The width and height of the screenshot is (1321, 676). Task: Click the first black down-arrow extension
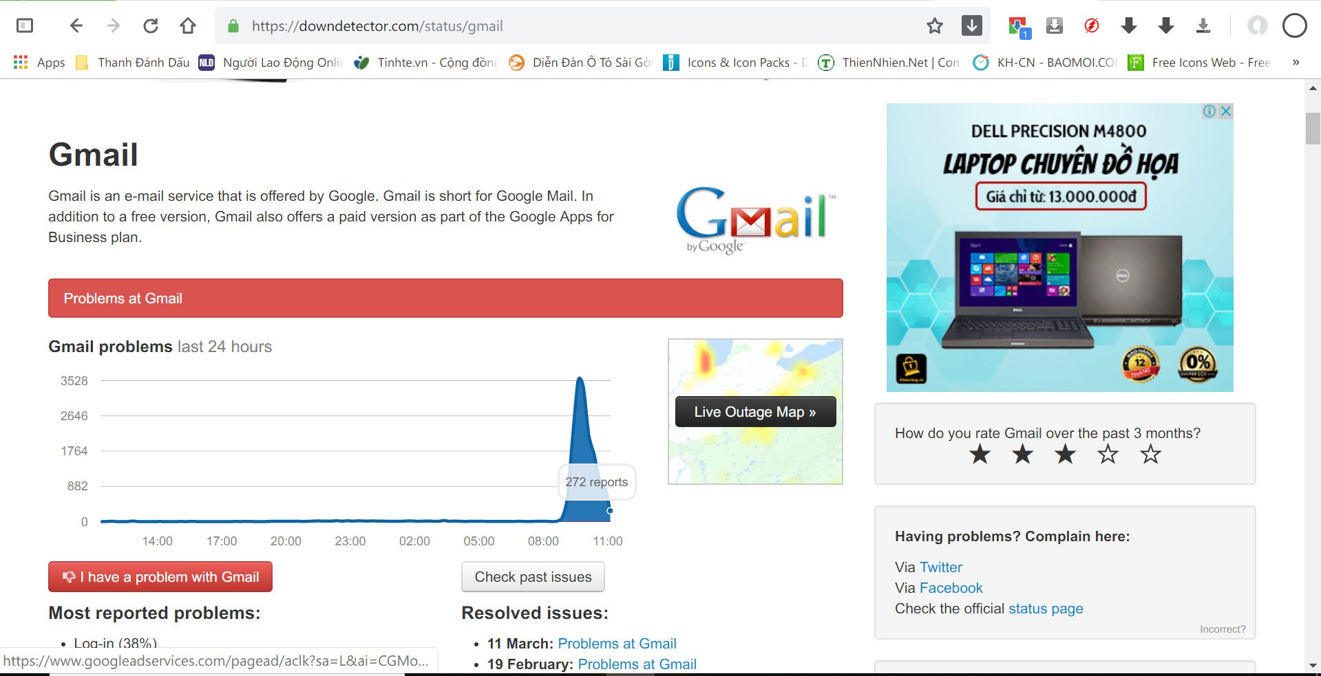[x=1129, y=26]
